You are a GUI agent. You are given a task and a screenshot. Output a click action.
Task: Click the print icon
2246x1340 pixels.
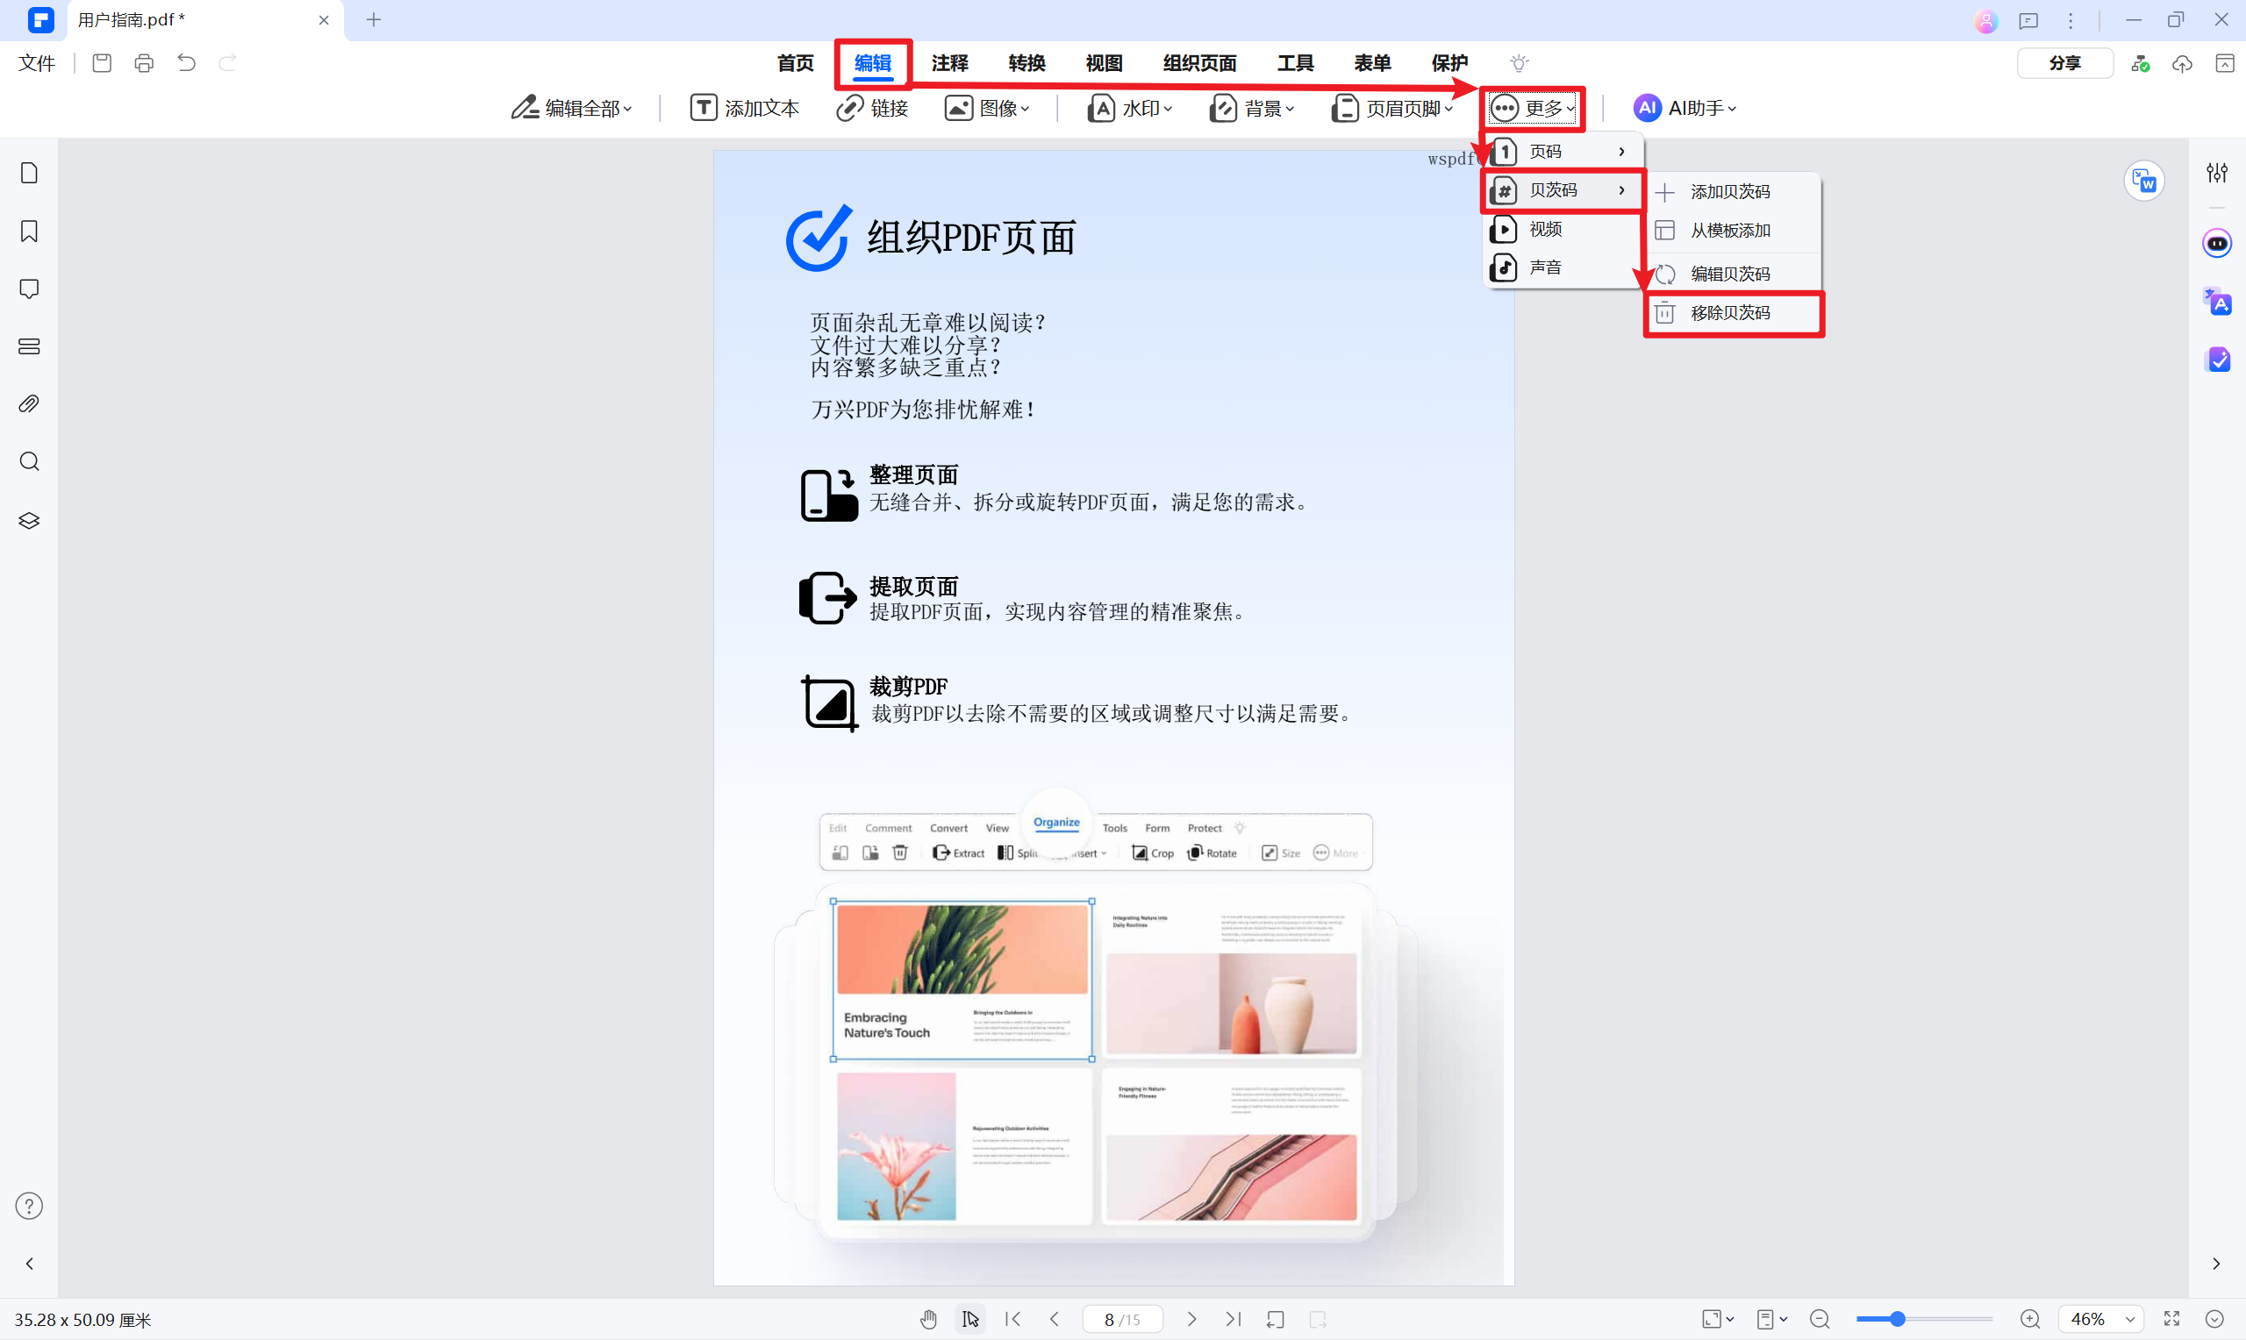(144, 62)
